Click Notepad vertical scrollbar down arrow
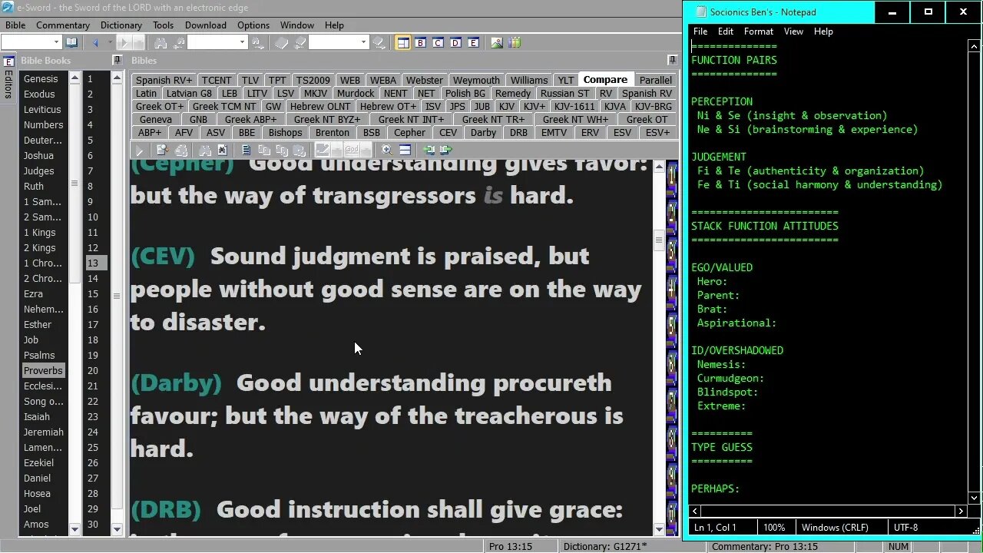983x553 pixels. click(975, 498)
